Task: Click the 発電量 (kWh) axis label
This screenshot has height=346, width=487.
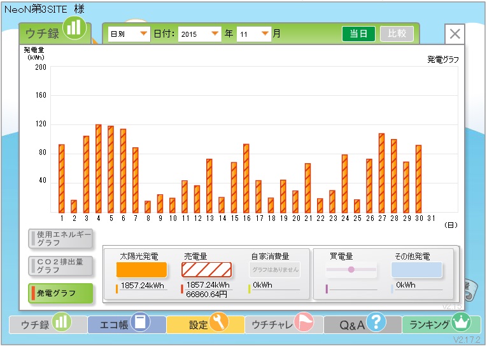Action: click(x=34, y=53)
